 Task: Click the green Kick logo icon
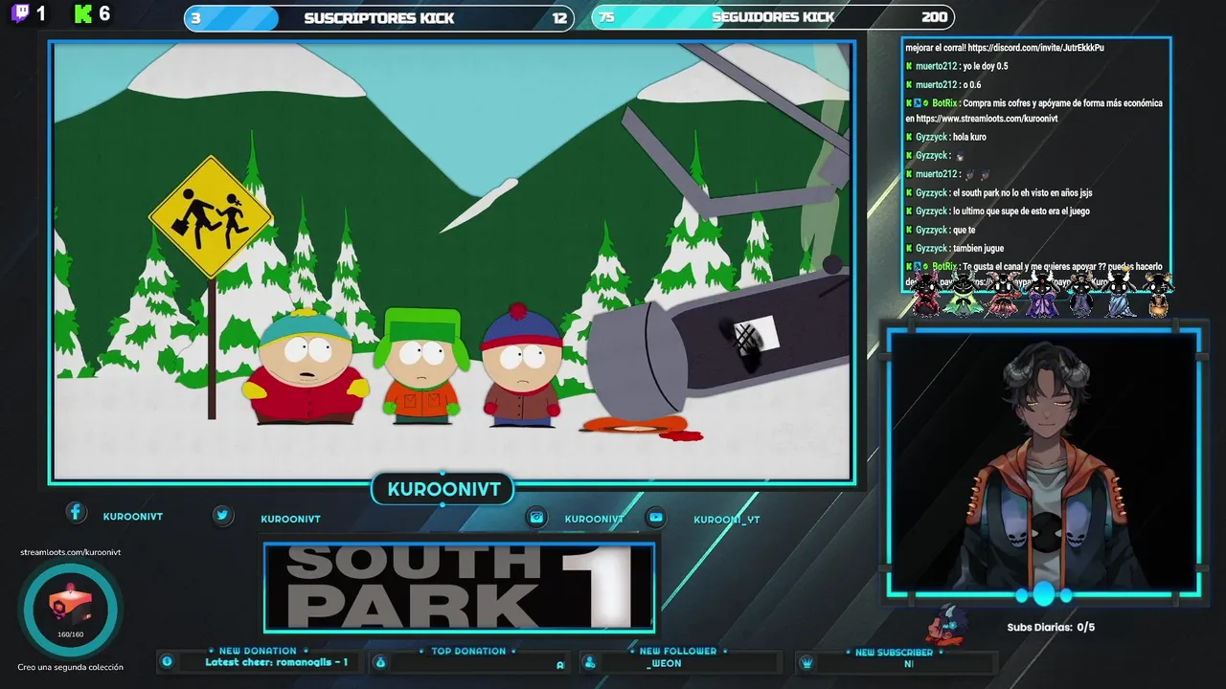click(x=83, y=13)
